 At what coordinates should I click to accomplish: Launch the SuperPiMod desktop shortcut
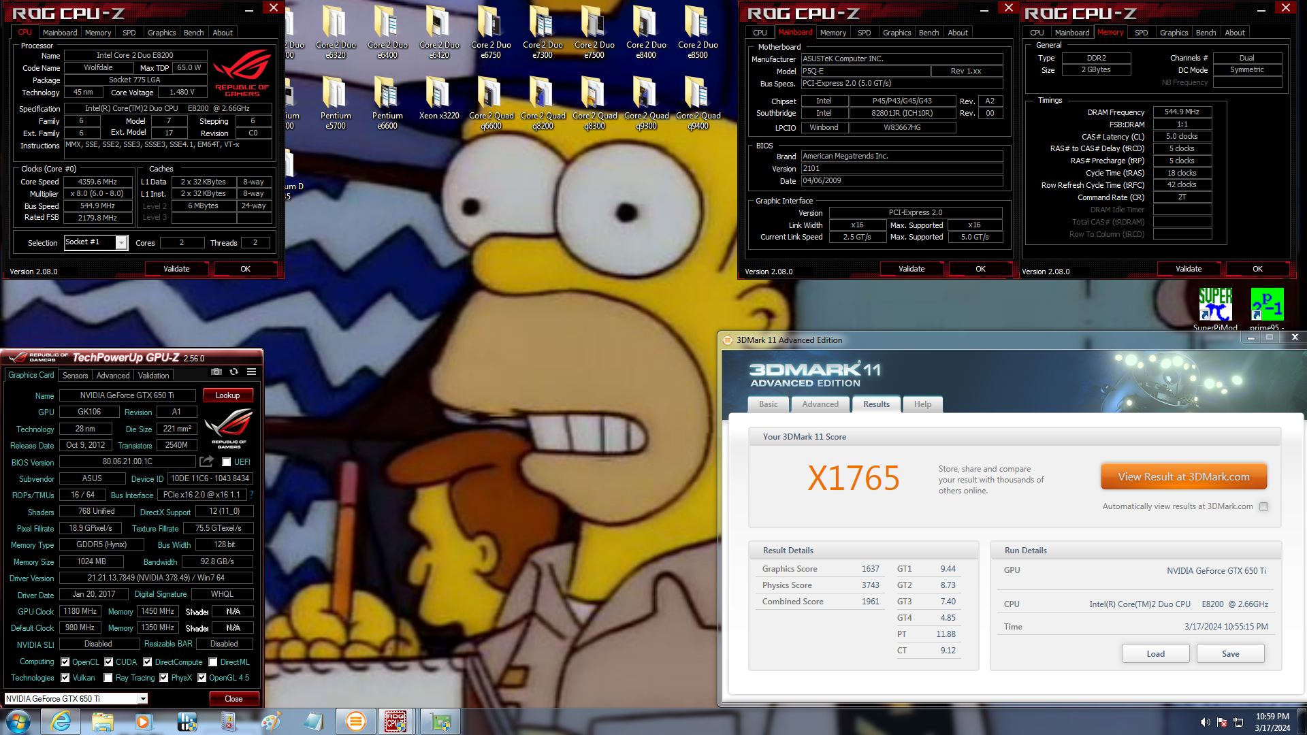tap(1215, 309)
